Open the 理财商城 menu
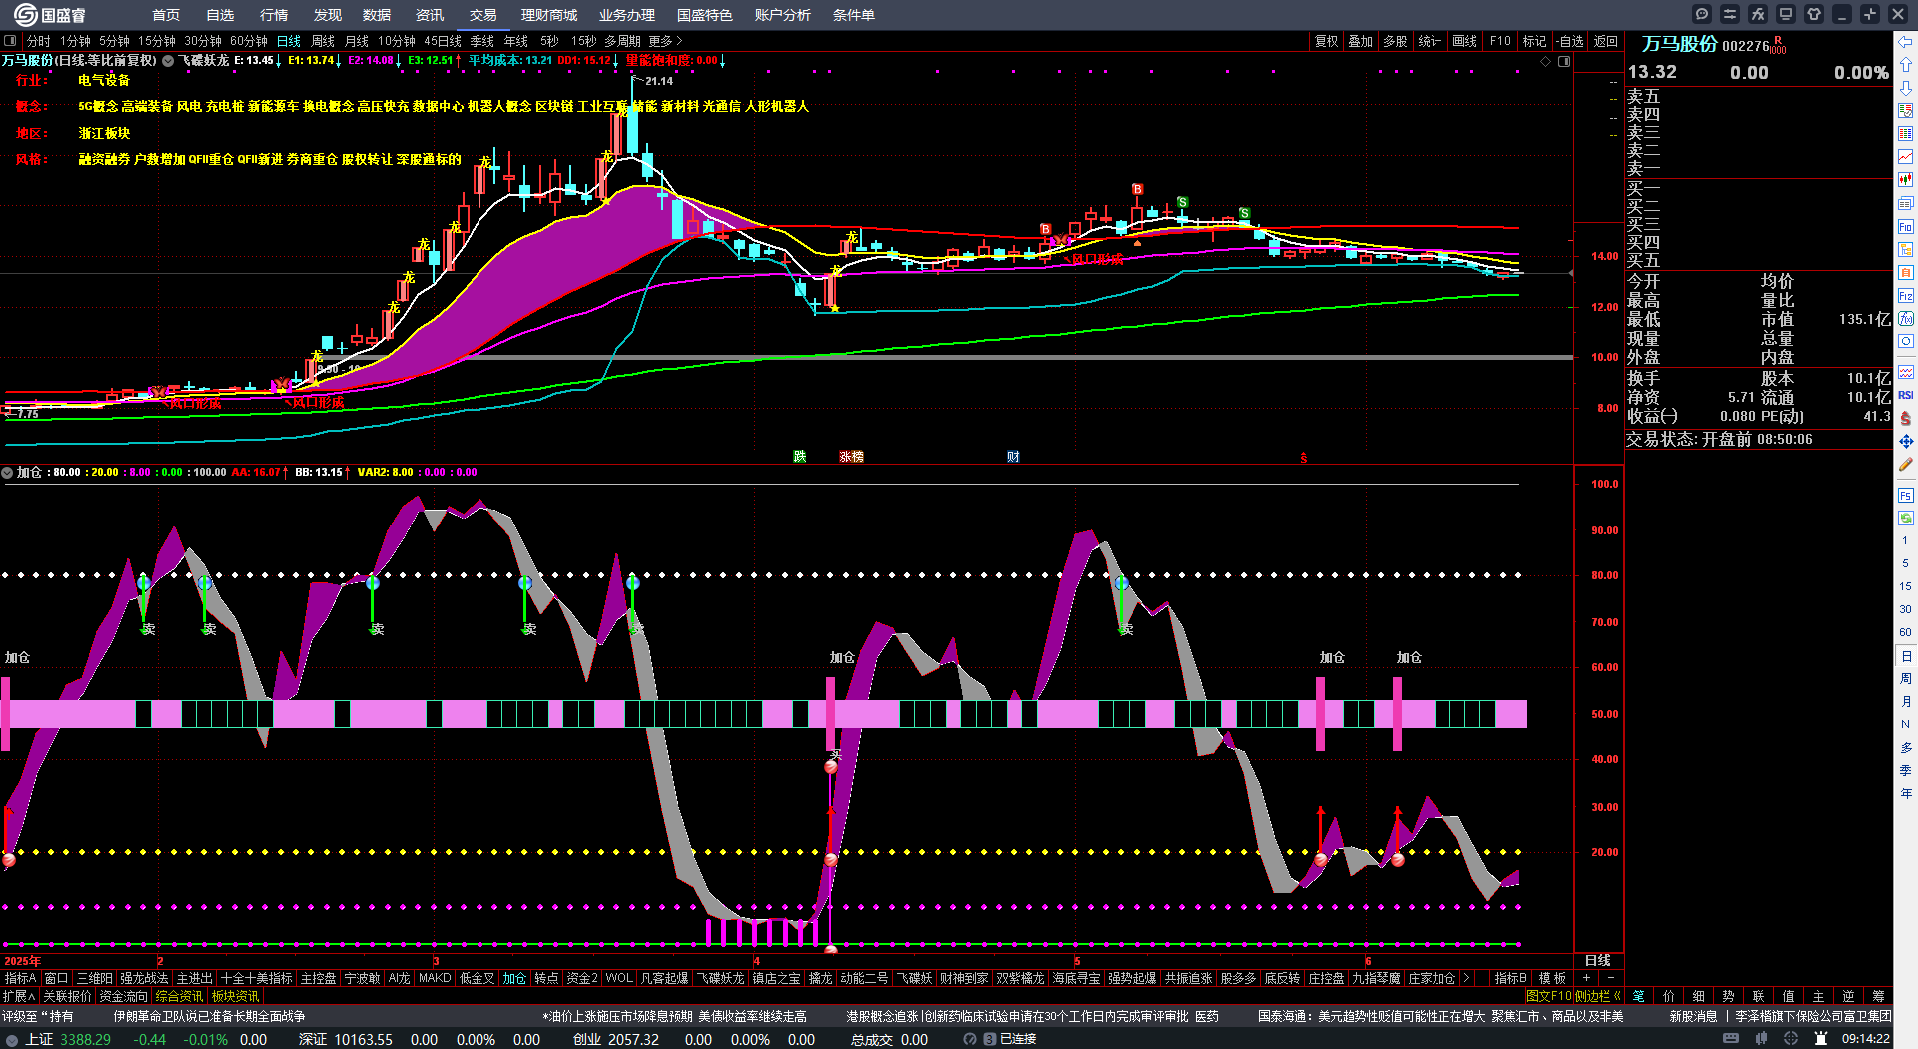 point(549,15)
